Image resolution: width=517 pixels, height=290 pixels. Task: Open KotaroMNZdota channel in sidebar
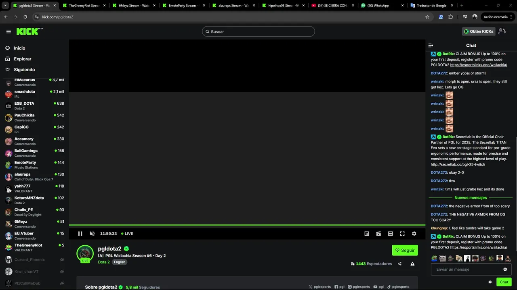34,200
